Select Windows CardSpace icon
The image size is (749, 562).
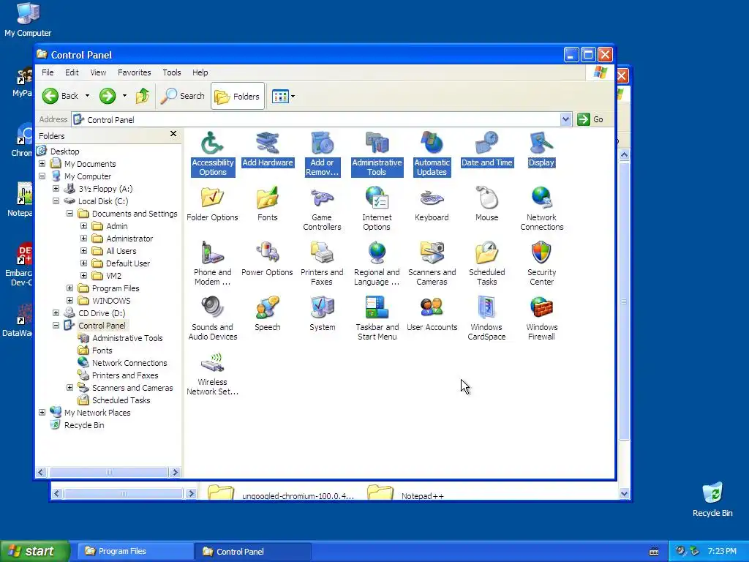pyautogui.click(x=486, y=318)
